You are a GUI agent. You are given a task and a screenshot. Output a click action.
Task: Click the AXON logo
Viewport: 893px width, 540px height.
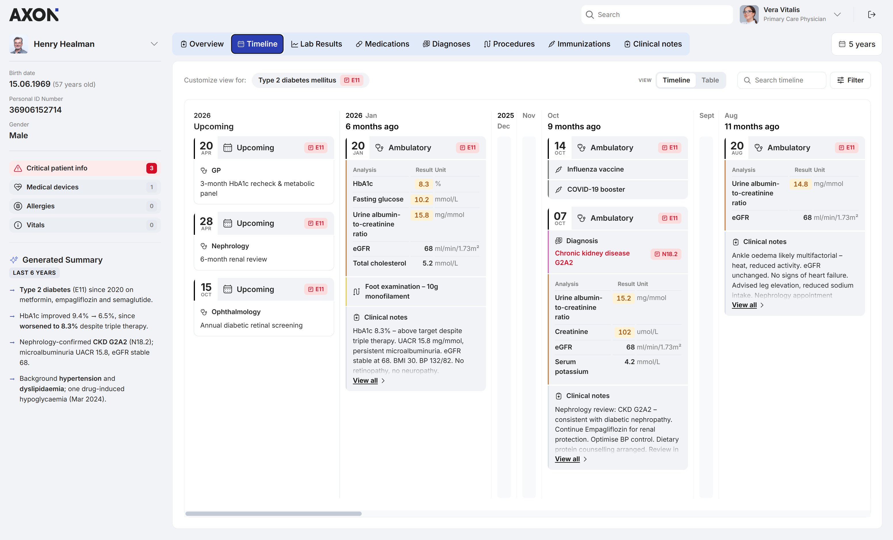(x=34, y=15)
